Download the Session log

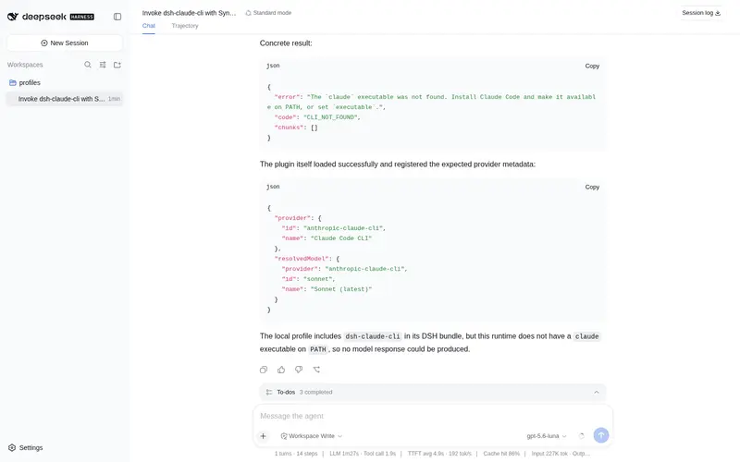pyautogui.click(x=701, y=13)
